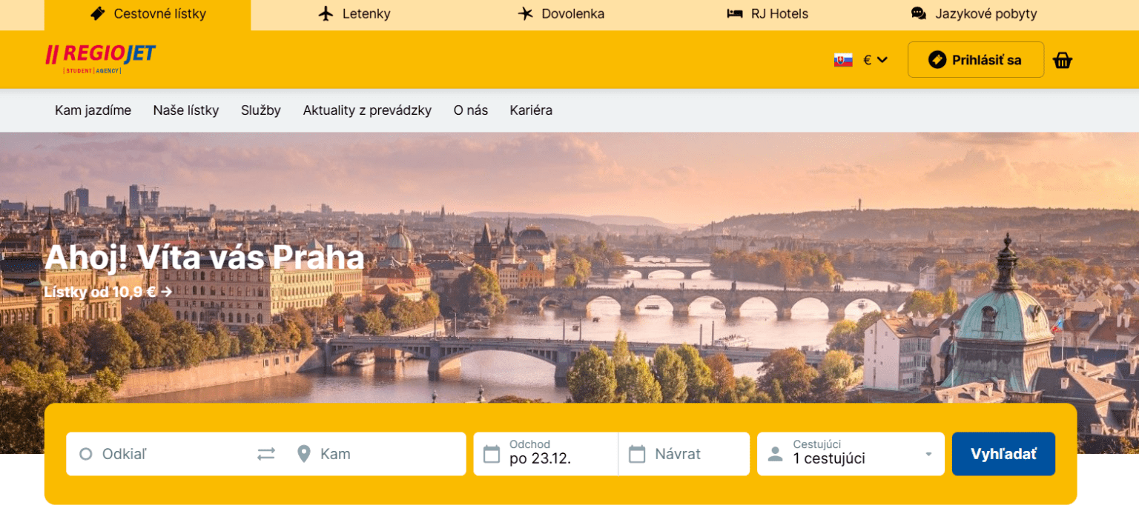This screenshot has width=1139, height=528.
Task: Switch to the Letenky tab
Action: [x=354, y=14]
